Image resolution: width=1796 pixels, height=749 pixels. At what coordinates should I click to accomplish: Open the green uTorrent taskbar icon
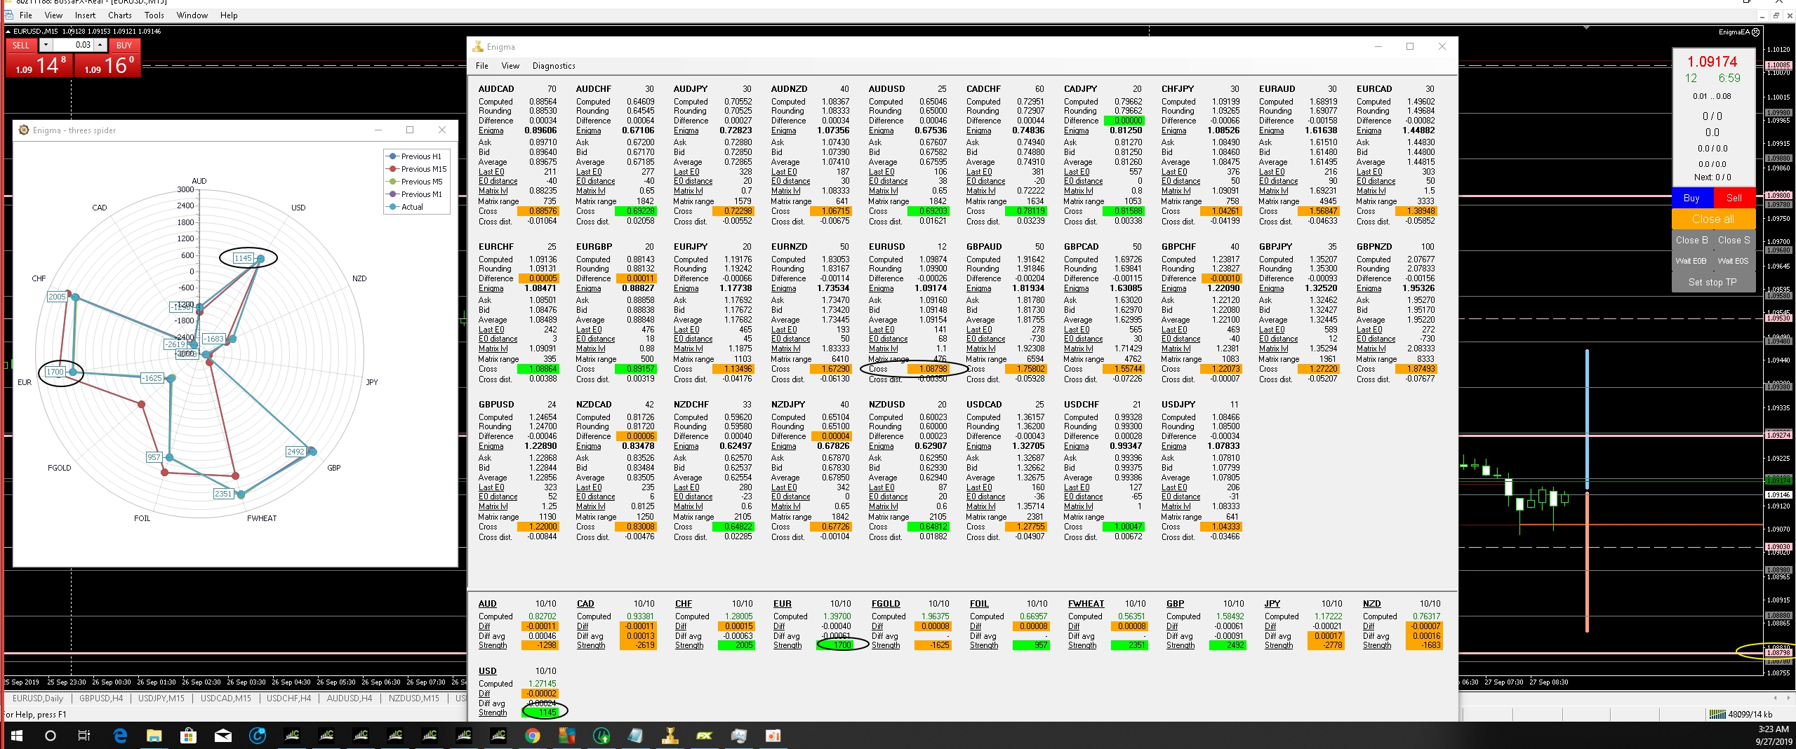(601, 736)
